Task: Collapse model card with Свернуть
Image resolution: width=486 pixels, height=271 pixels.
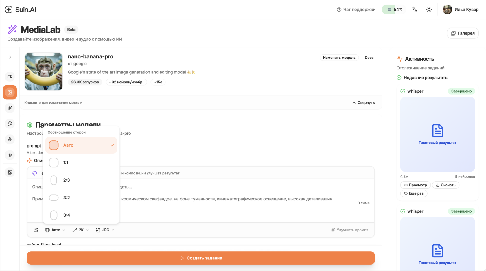Action: (363, 103)
